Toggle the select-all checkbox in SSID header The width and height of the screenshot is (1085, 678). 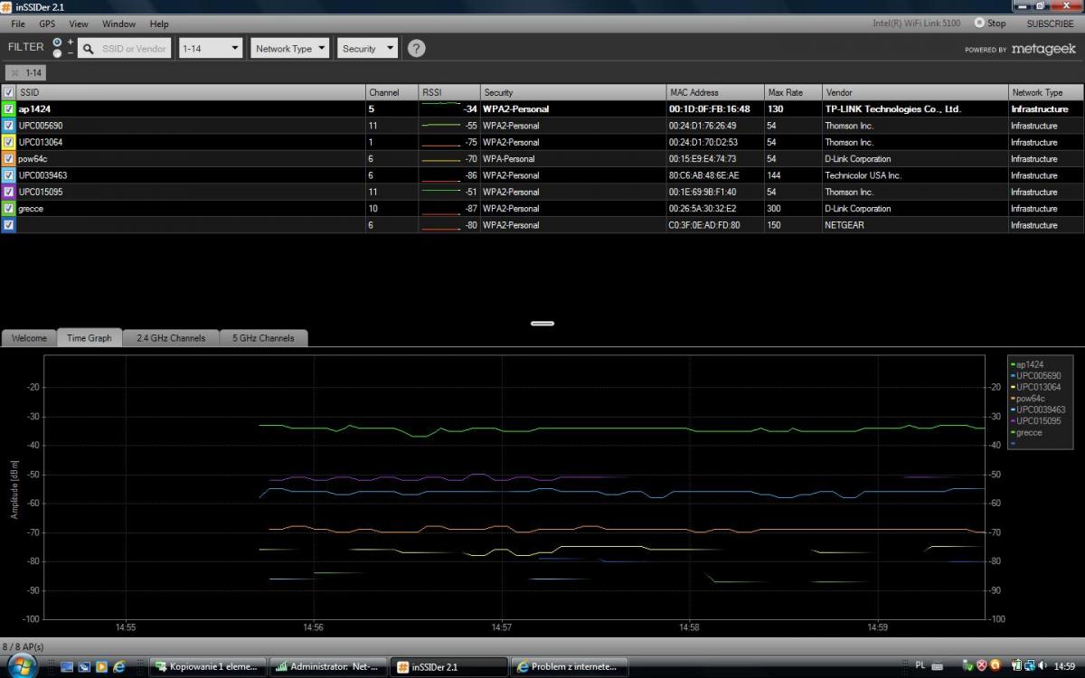tap(9, 92)
